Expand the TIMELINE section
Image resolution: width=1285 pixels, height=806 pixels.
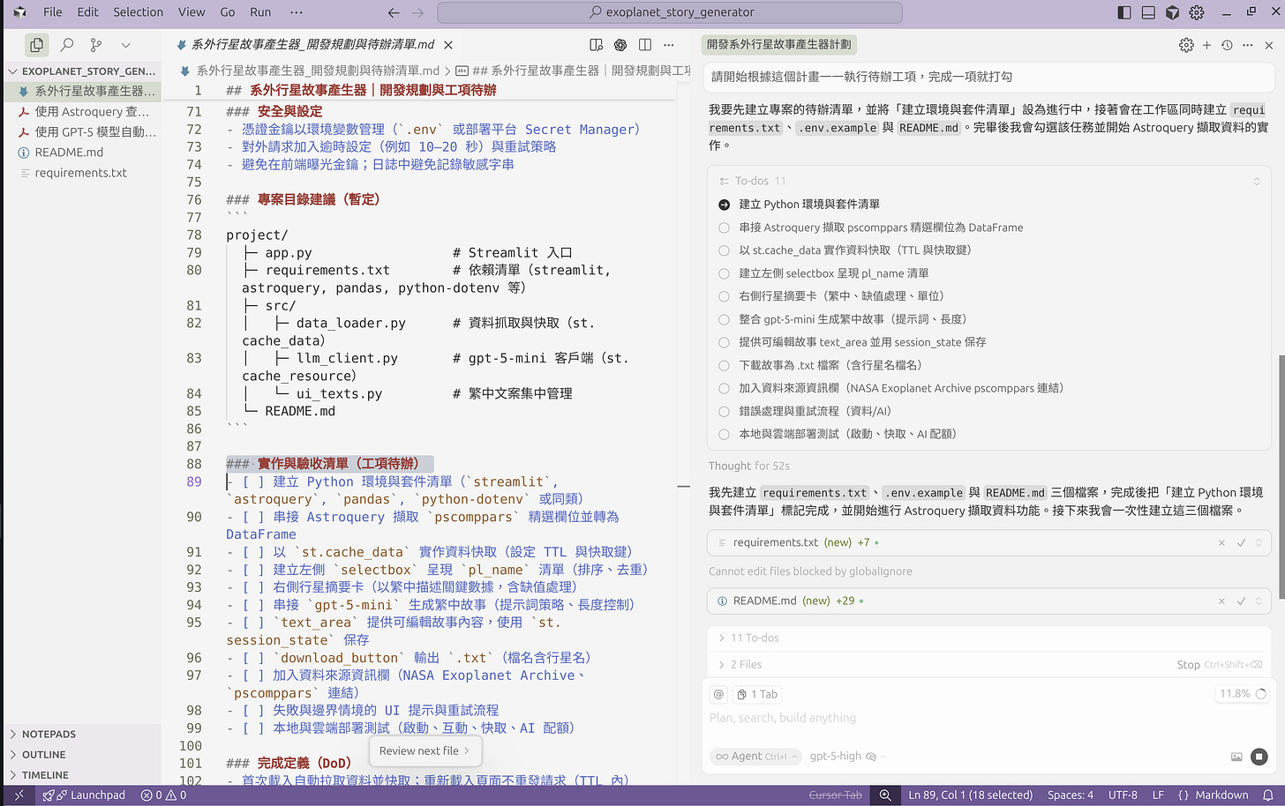click(x=45, y=775)
